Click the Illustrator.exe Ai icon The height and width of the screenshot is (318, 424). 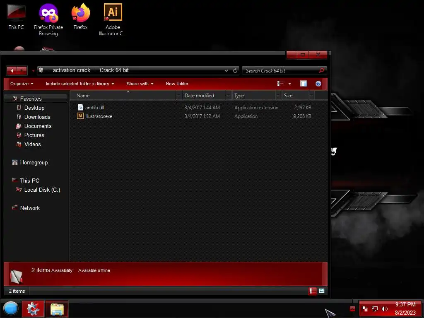click(80, 116)
